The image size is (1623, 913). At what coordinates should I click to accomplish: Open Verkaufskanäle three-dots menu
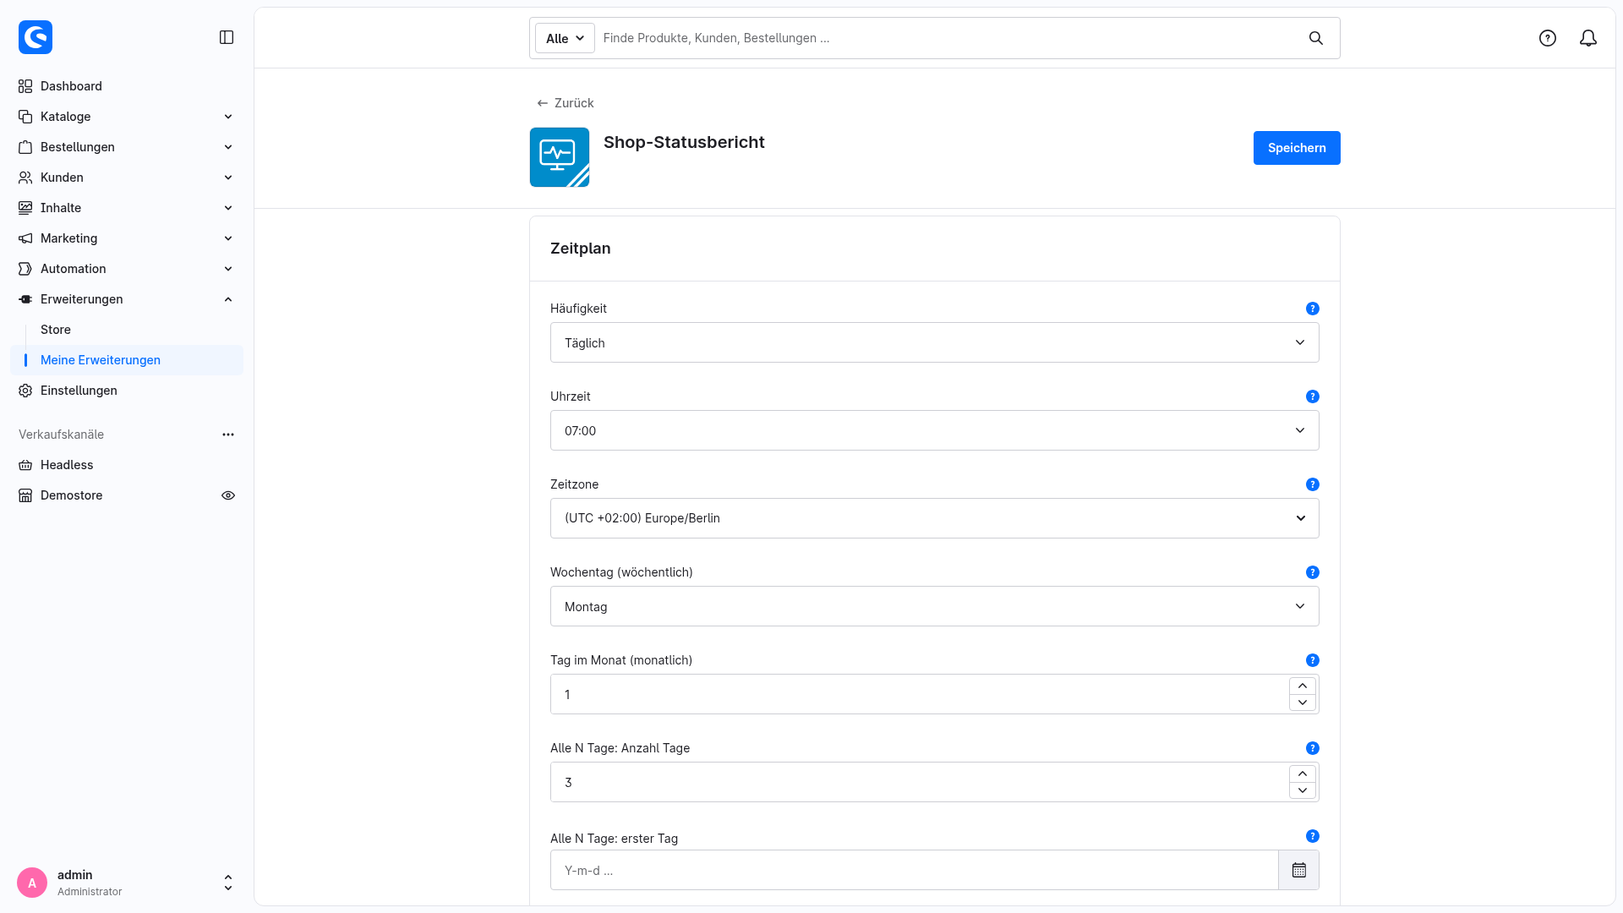228,435
